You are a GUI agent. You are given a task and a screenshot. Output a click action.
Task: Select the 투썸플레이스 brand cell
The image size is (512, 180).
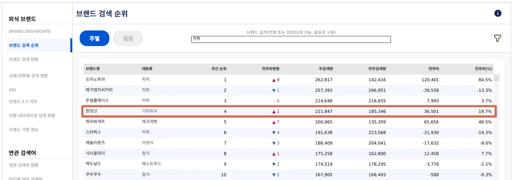[x=97, y=100]
